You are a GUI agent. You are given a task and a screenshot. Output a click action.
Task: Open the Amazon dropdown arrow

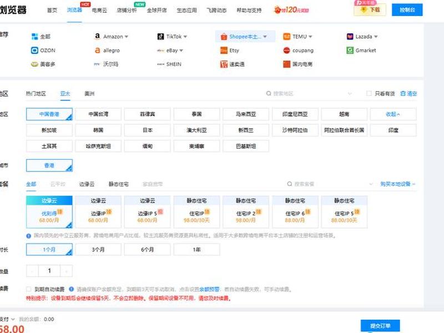(127, 37)
